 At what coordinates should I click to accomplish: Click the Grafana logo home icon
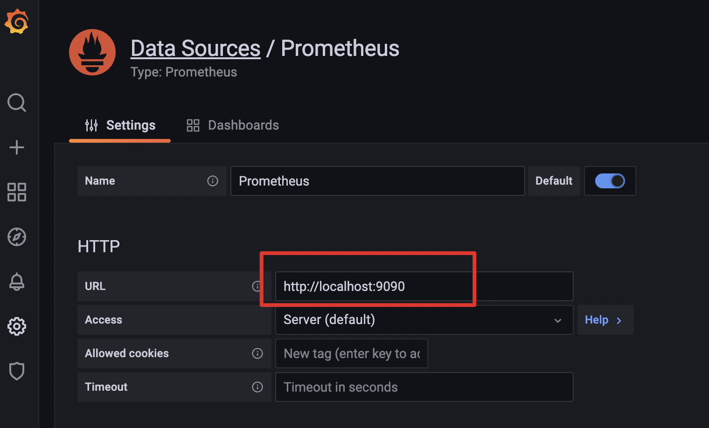[17, 21]
